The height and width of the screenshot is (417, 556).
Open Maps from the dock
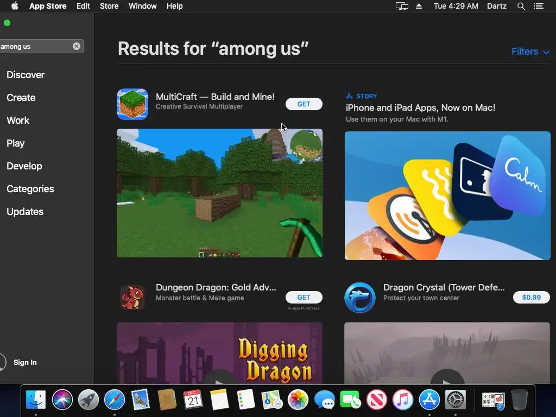tap(271, 400)
